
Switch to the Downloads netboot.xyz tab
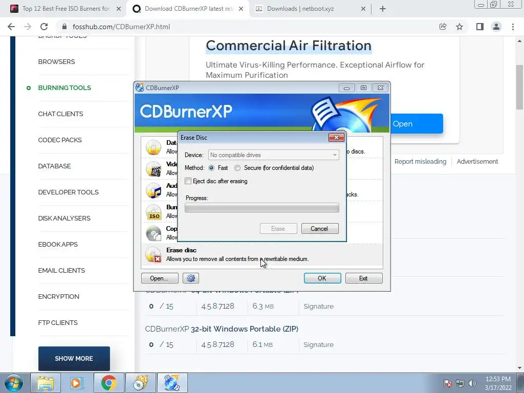click(300, 9)
